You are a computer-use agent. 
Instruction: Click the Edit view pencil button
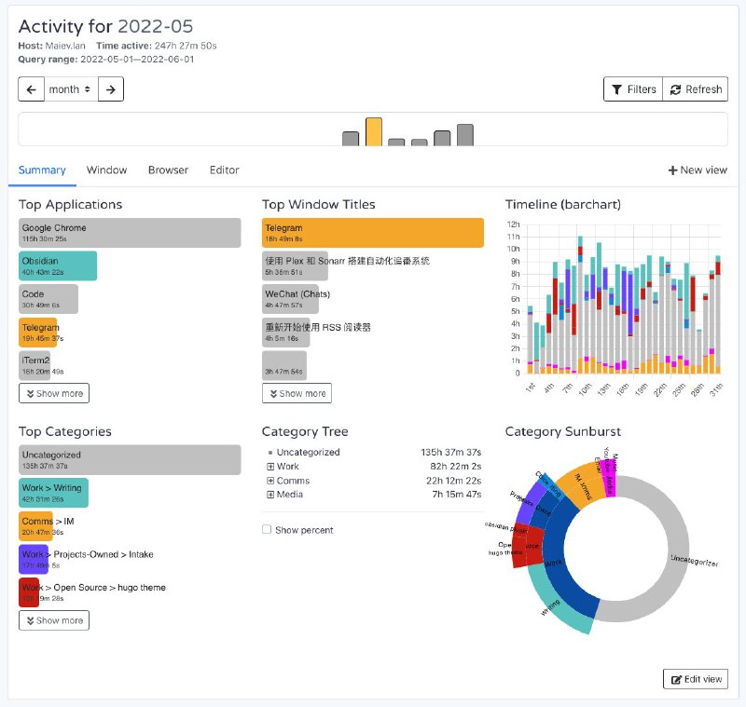(696, 679)
